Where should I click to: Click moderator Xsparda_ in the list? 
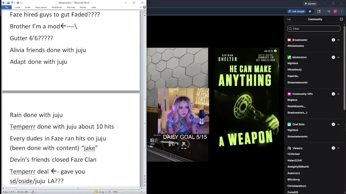(293, 76)
